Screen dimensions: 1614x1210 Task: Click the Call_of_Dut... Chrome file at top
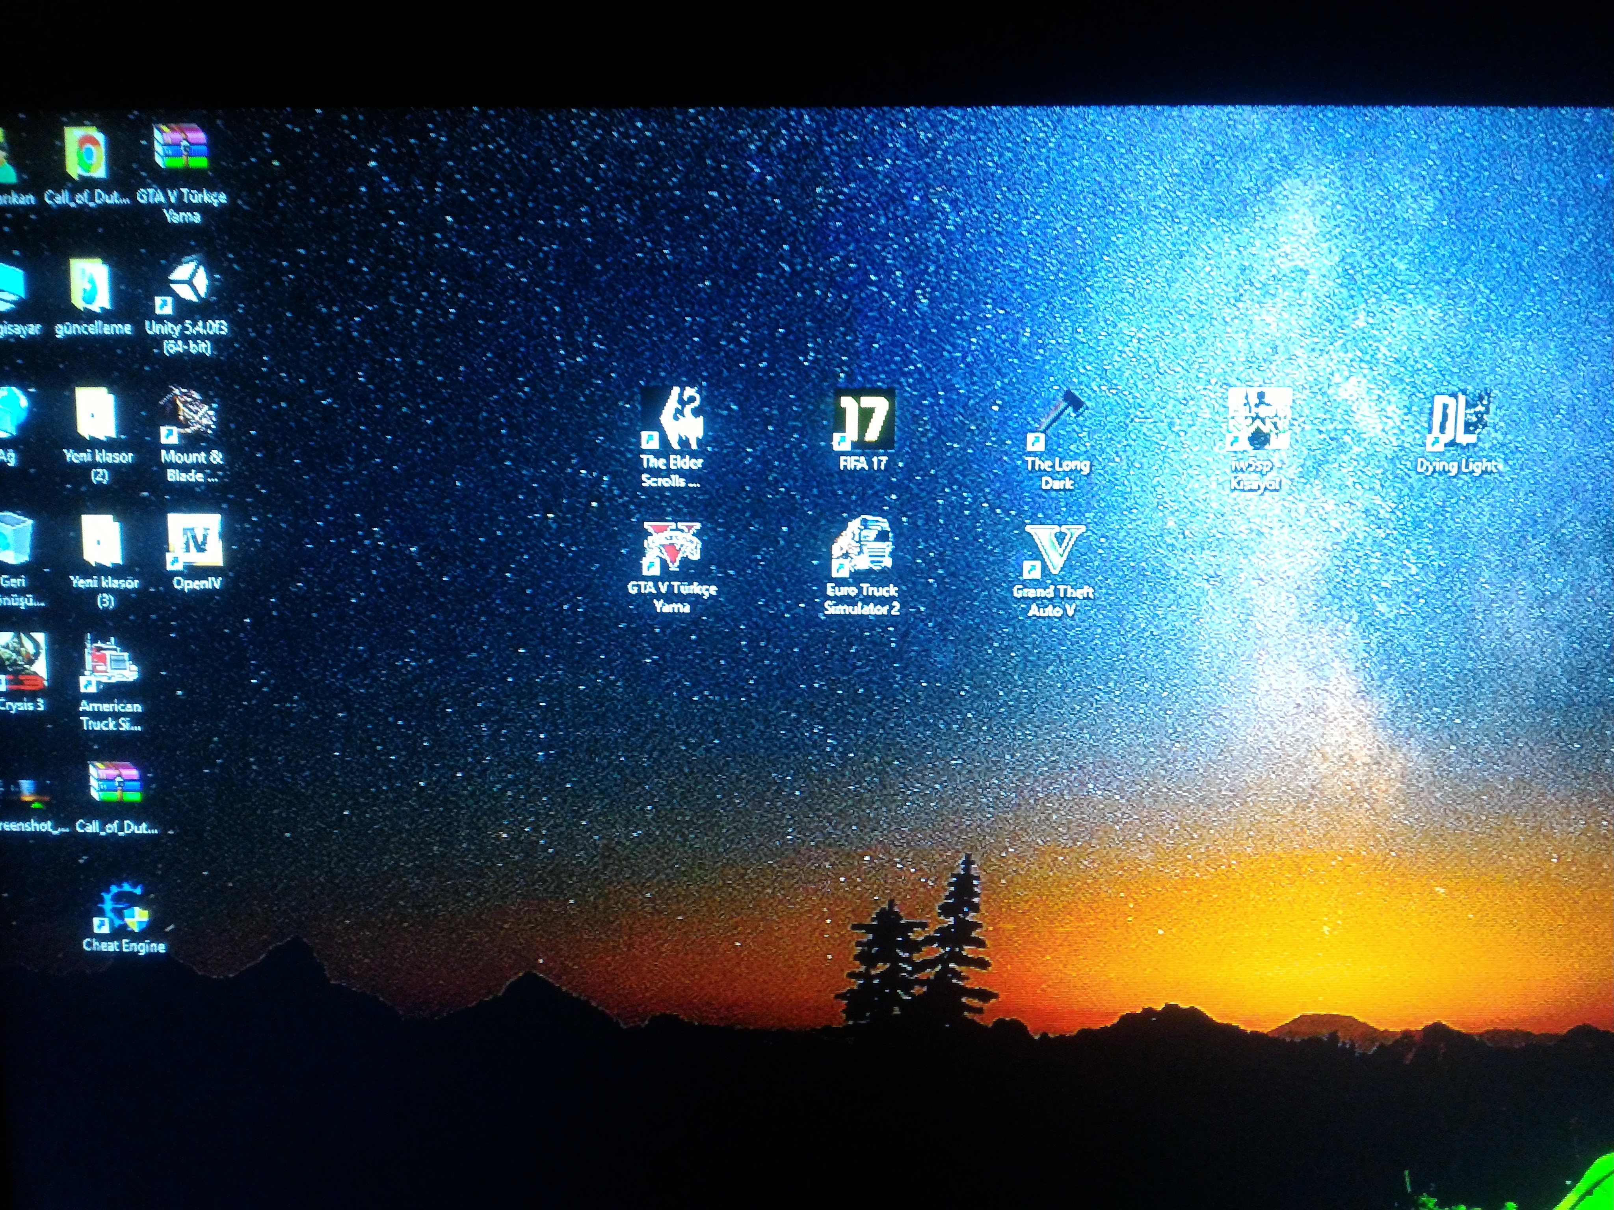pos(87,153)
